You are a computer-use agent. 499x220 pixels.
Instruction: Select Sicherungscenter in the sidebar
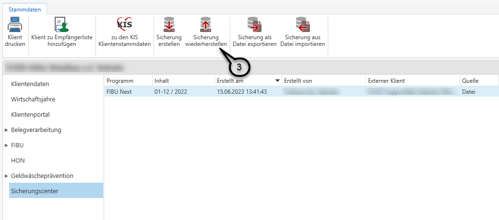(x=35, y=191)
